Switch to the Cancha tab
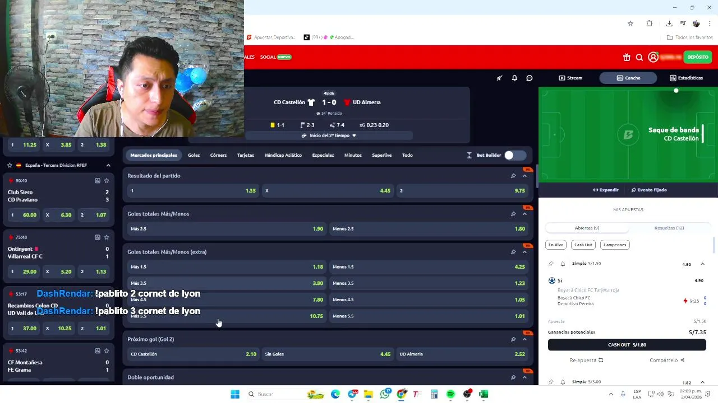The width and height of the screenshot is (718, 403). (x=628, y=78)
